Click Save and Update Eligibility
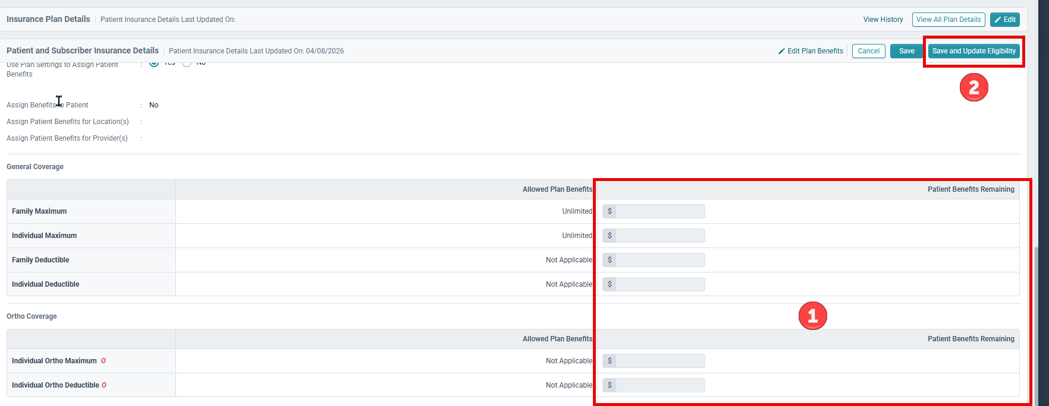Viewport: 1049px width, 406px height. pyautogui.click(x=973, y=51)
